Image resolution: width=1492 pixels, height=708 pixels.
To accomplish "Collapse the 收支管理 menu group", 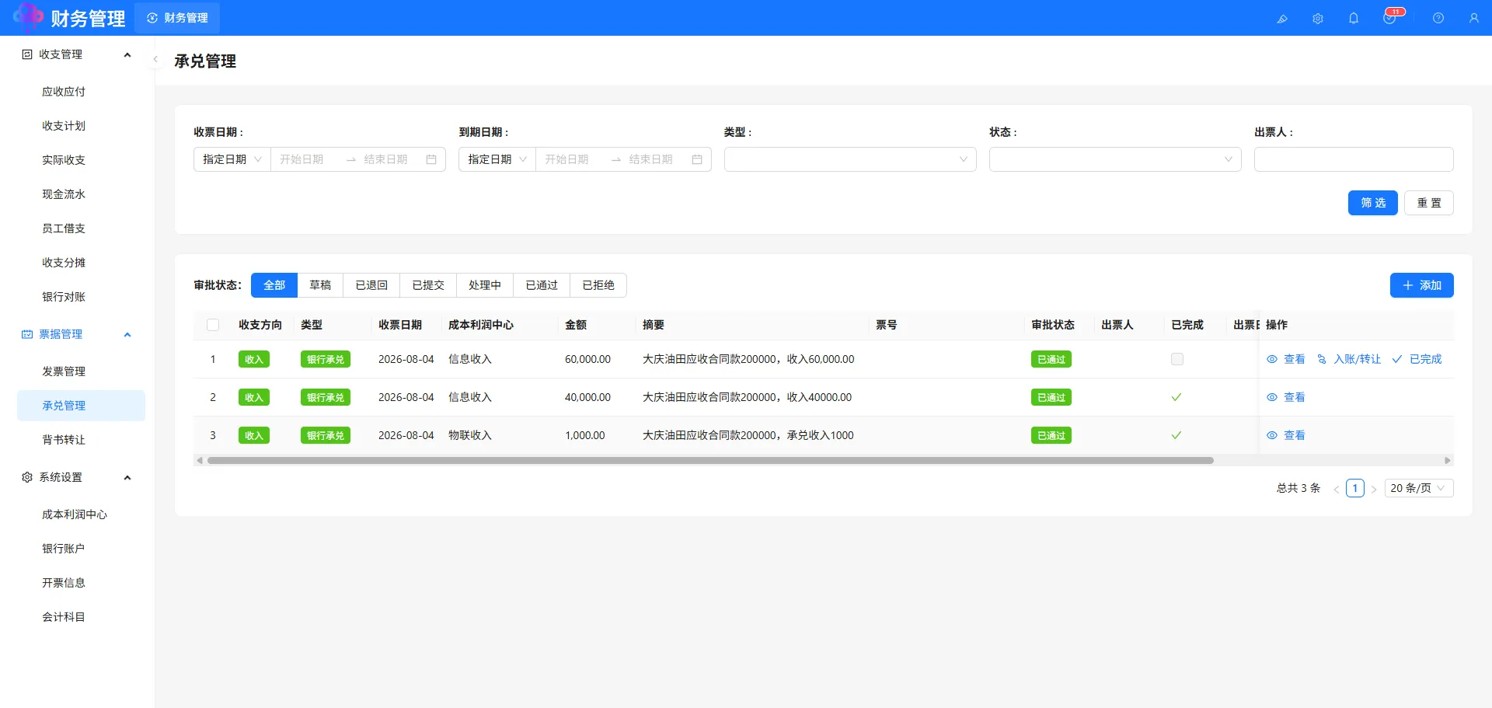I will pyautogui.click(x=127, y=54).
